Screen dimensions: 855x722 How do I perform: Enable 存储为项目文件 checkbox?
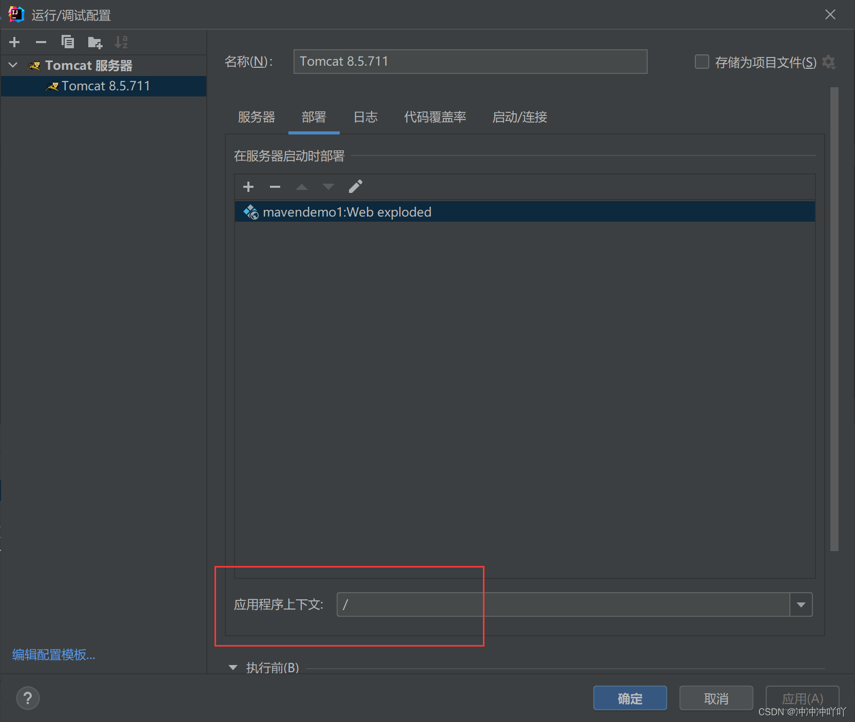tap(702, 62)
